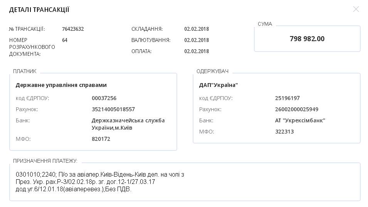
Task: Click the document number value 64
Action: click(65, 40)
